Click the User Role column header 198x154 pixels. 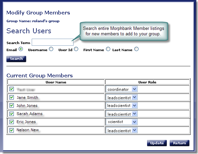tap(147, 82)
